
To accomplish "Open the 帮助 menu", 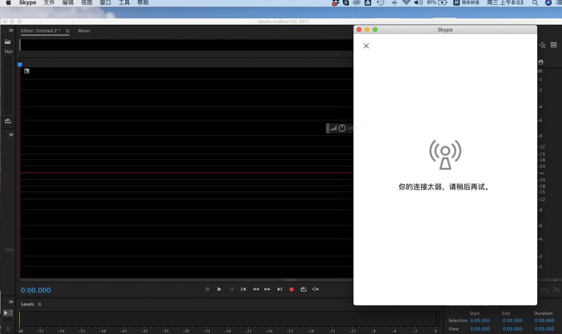I will coord(143,3).
